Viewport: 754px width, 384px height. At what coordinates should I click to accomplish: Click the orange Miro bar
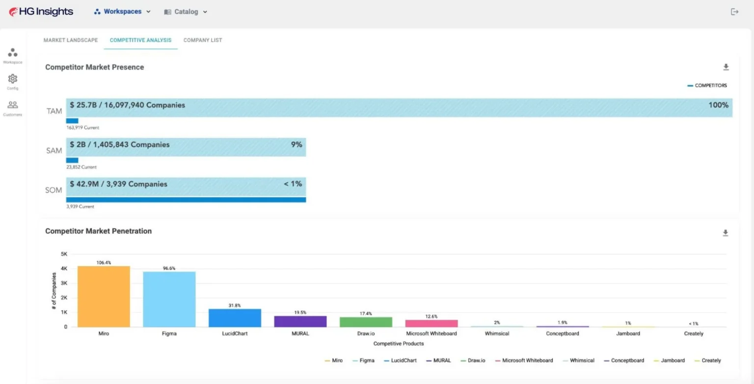(x=104, y=297)
